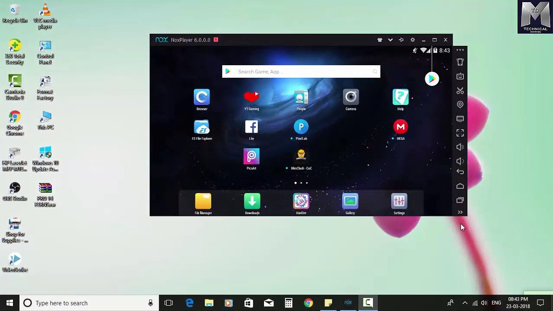The width and height of the screenshot is (553, 311).
Task: Select Control Panel desktop shortcut
Action: click(x=45, y=52)
